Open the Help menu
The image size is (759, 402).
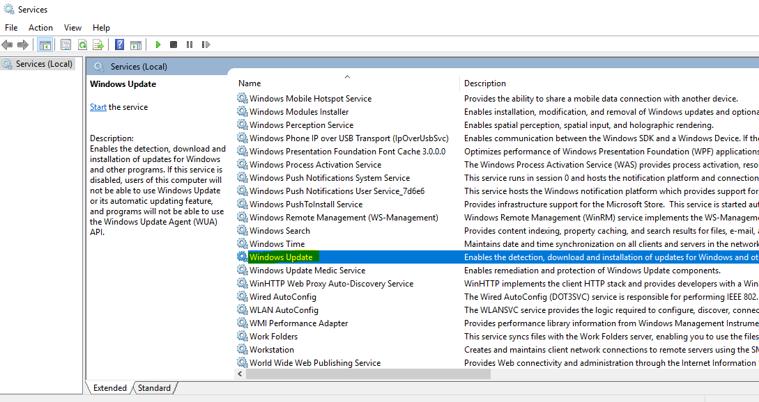101,28
